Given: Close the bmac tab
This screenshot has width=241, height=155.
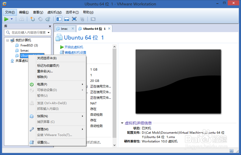Looking at the screenshot, I should pyautogui.click(x=73, y=28).
